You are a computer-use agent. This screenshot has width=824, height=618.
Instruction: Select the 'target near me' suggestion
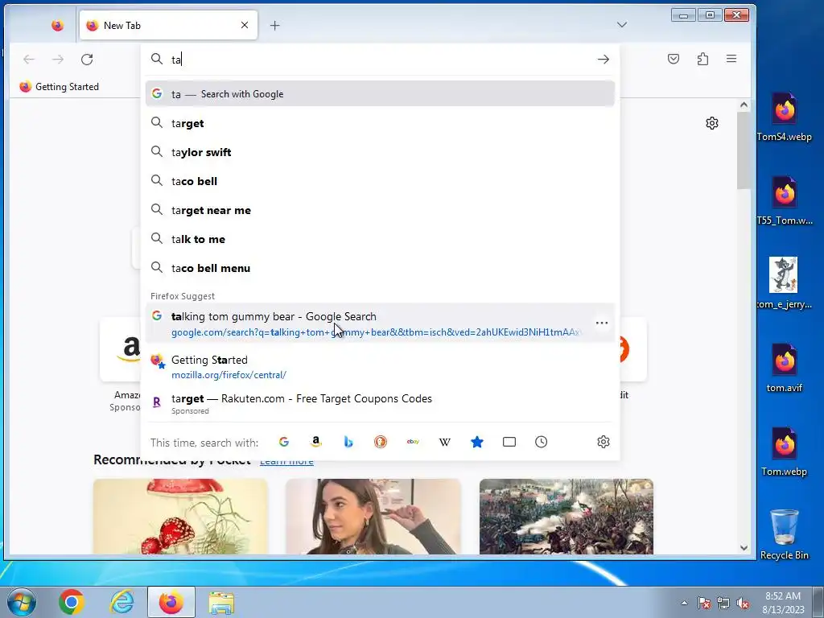tap(380, 210)
